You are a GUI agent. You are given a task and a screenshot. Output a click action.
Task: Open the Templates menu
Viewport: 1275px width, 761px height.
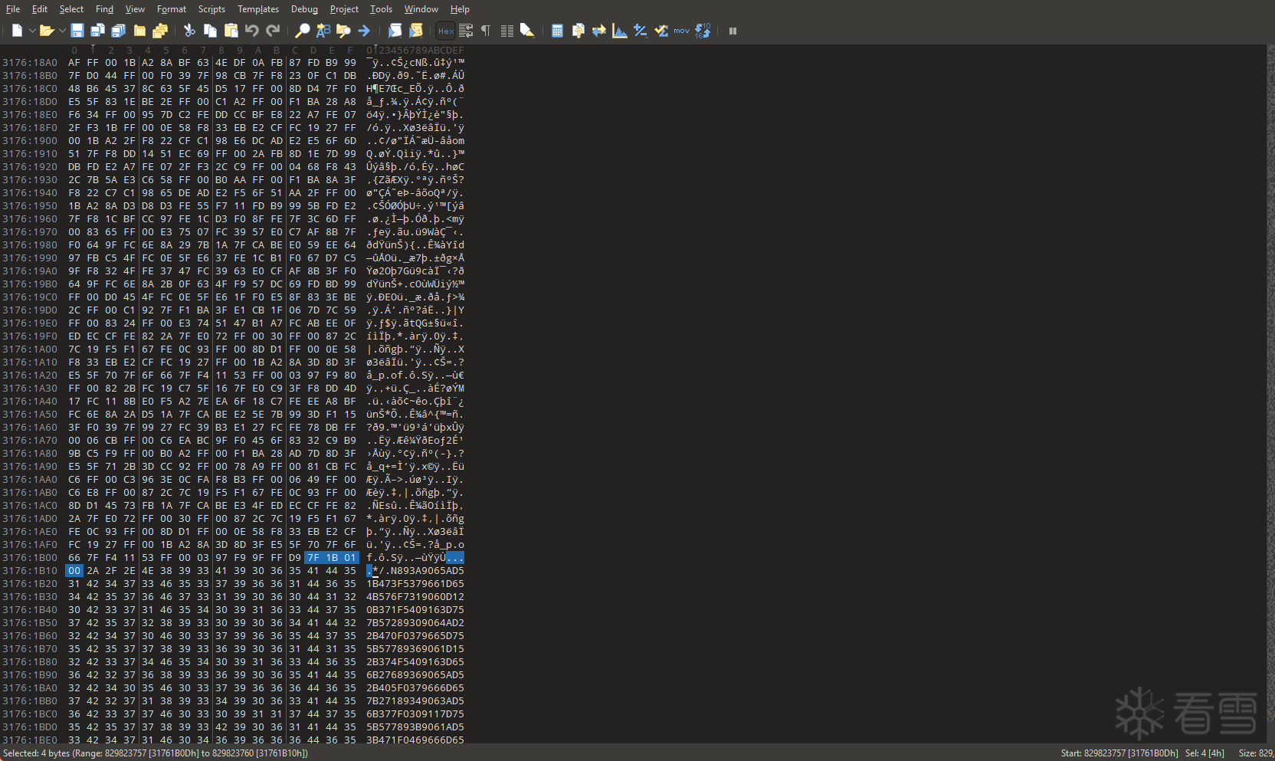(258, 9)
